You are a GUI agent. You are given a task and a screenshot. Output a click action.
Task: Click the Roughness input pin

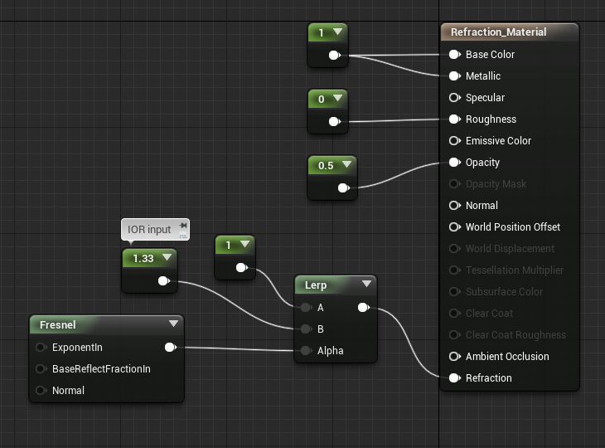click(454, 119)
